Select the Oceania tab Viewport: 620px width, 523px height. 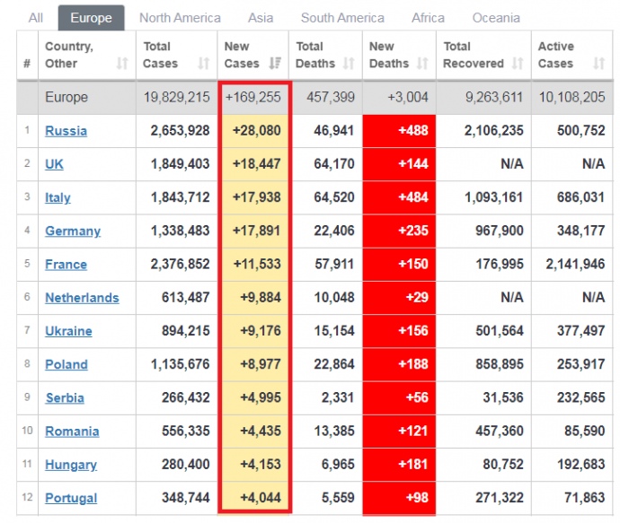[496, 18]
